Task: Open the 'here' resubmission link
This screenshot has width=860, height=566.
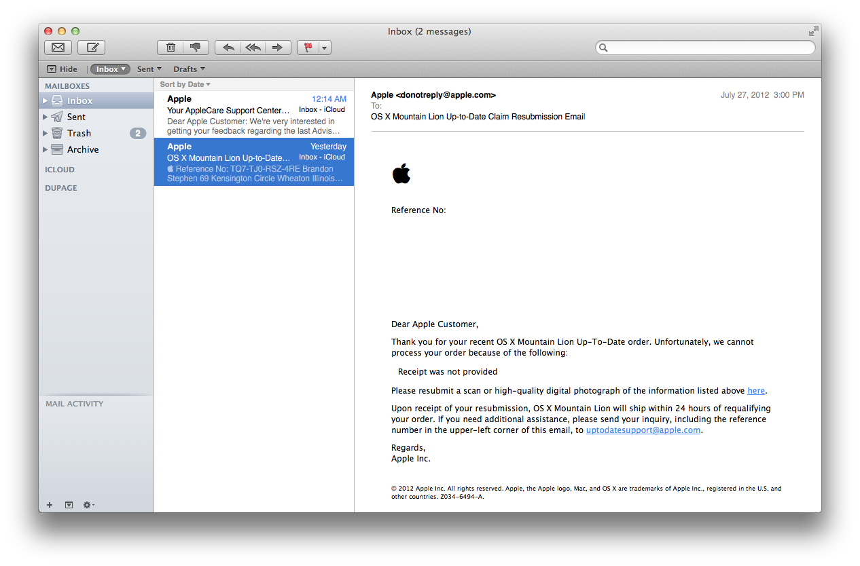Action: (x=756, y=391)
